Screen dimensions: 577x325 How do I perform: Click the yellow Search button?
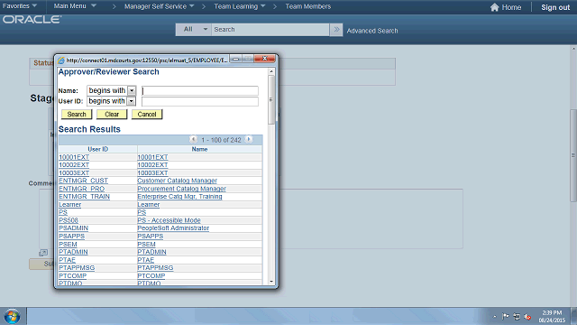tap(77, 115)
